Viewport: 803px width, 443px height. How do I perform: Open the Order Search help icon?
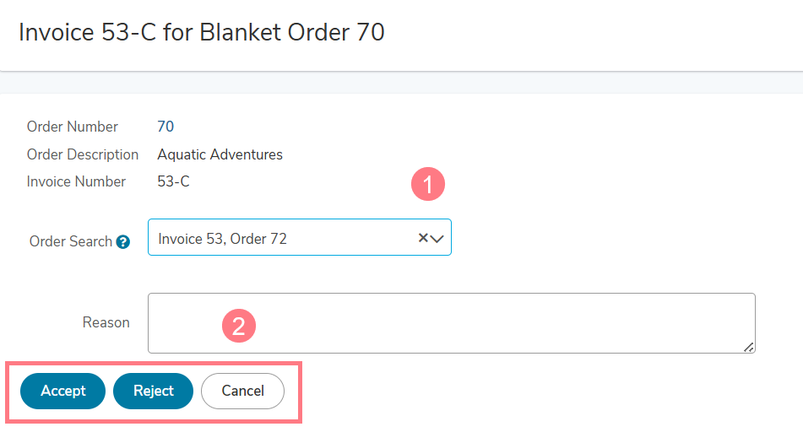pyautogui.click(x=123, y=241)
